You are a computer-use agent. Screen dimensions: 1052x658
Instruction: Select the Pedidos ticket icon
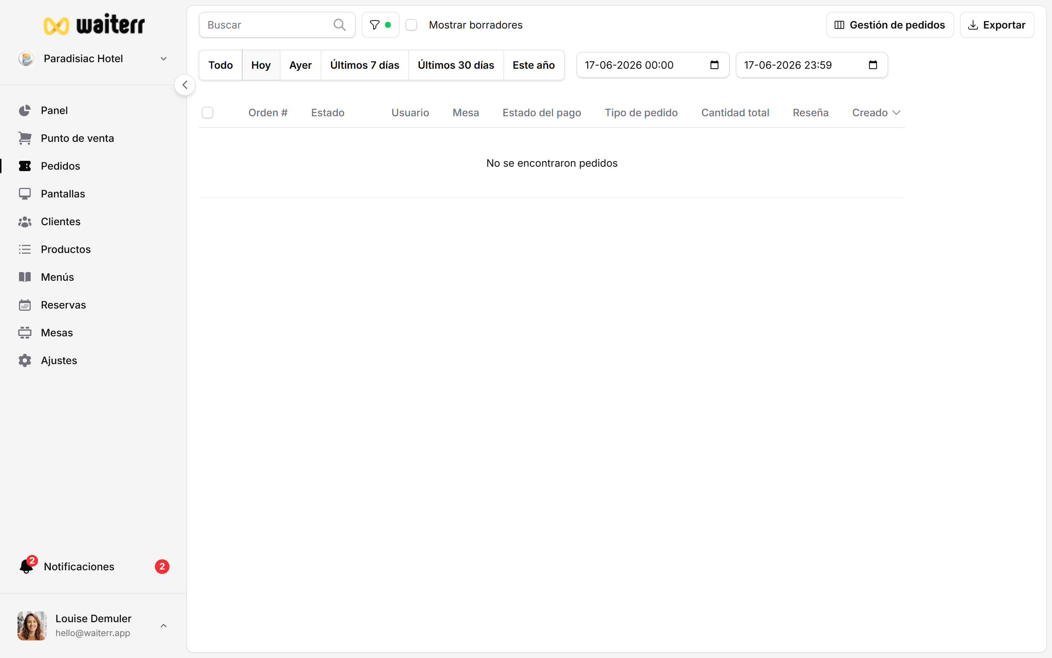point(25,166)
